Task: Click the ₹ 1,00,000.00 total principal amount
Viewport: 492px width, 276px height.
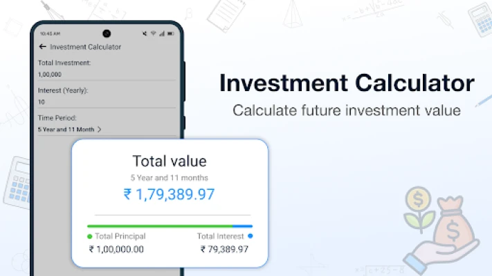Action: point(116,249)
